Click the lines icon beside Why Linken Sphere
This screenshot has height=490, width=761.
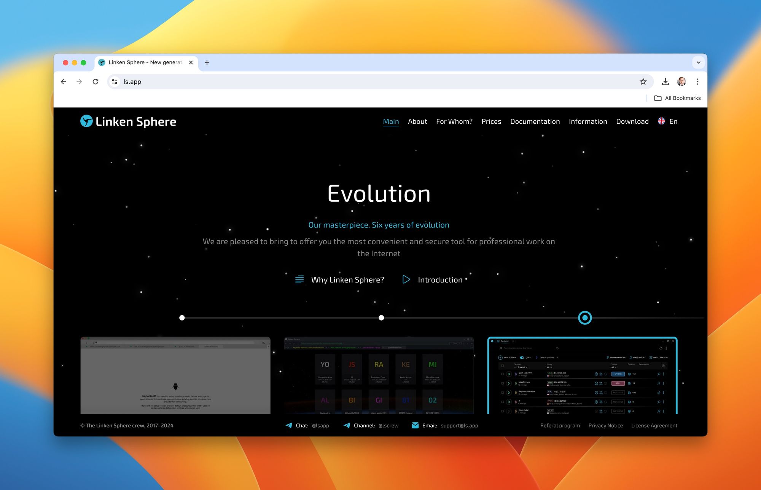click(299, 279)
